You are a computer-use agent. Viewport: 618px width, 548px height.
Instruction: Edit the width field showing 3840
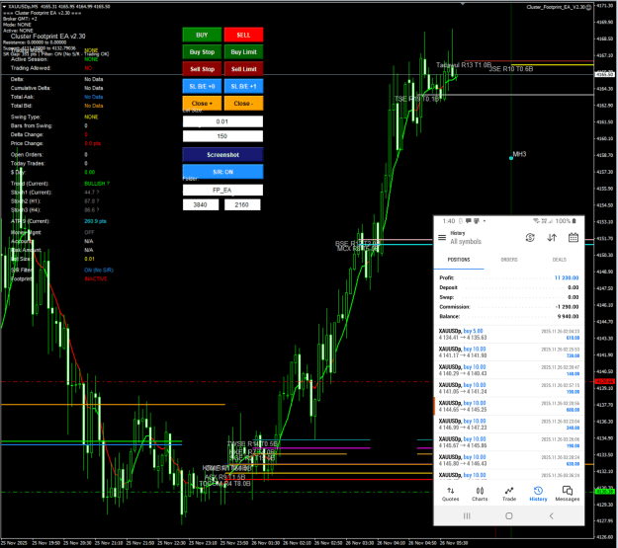point(201,204)
